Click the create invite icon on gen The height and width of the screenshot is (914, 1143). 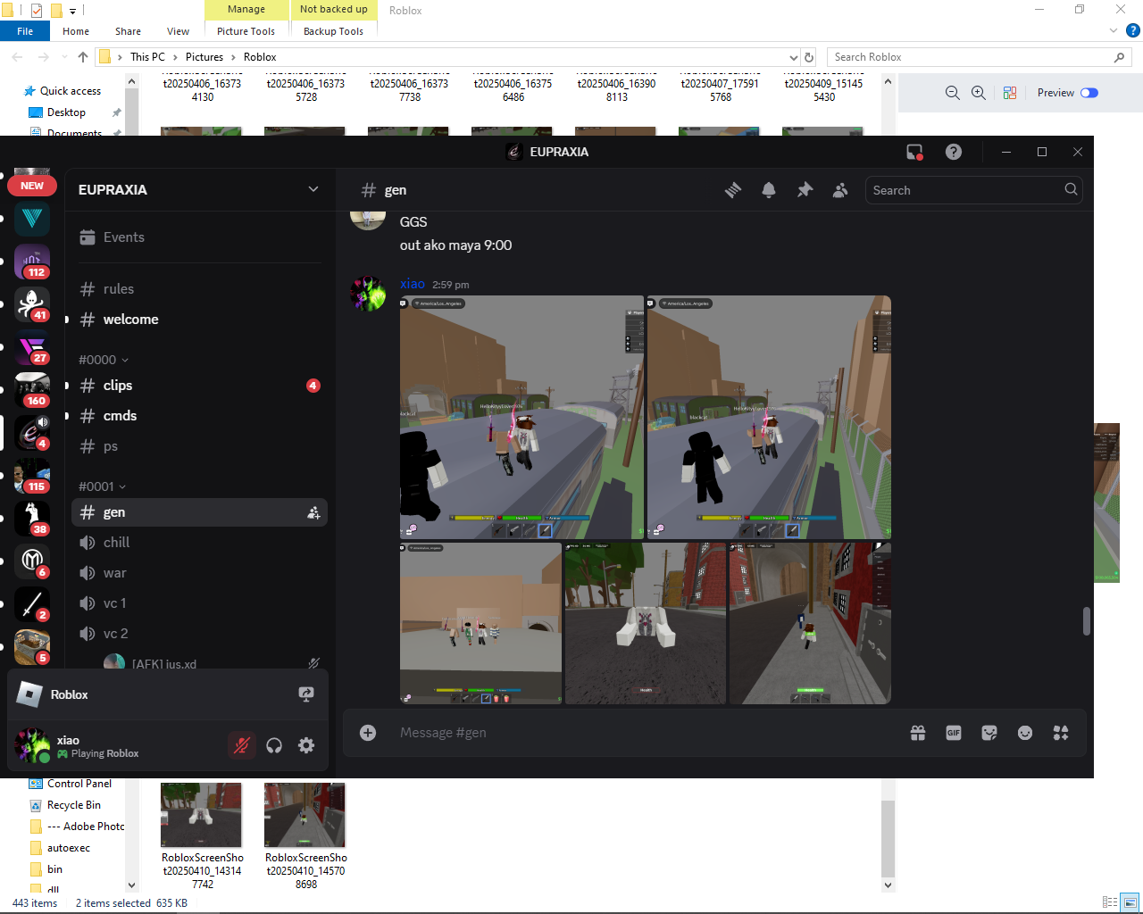(313, 512)
